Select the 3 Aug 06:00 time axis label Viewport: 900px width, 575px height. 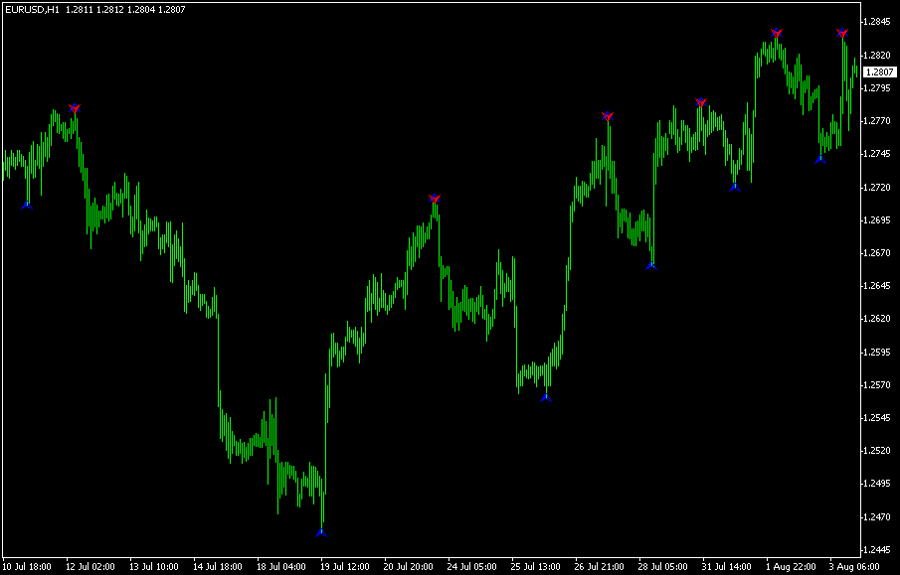point(854,567)
